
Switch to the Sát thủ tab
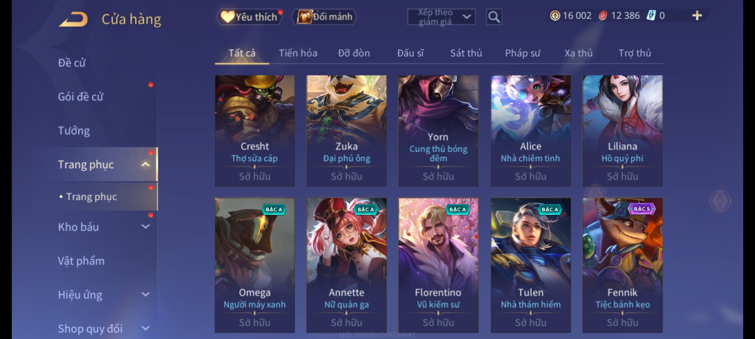tap(466, 53)
